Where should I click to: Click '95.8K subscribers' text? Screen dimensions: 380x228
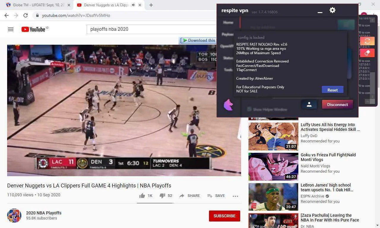[42, 218]
